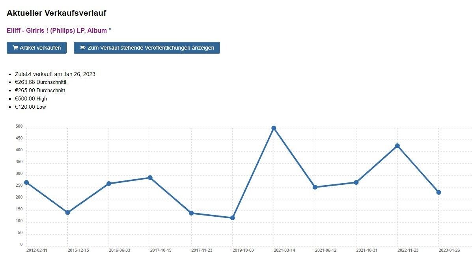Image resolution: width=472 pixels, height=275 pixels.
Task: Click Zum Verkauf stehende Veröffentlichungen anzeigen
Action: 147,48
